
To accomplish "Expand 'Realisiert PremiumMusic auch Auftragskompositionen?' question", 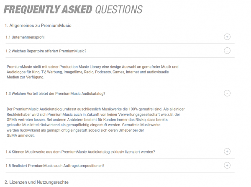I will tap(55, 165).
